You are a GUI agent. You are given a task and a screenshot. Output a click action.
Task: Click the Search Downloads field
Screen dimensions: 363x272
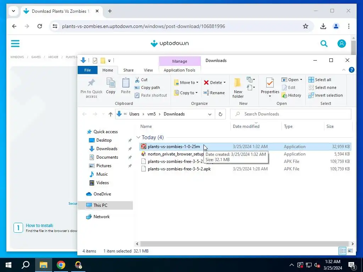[291, 114]
